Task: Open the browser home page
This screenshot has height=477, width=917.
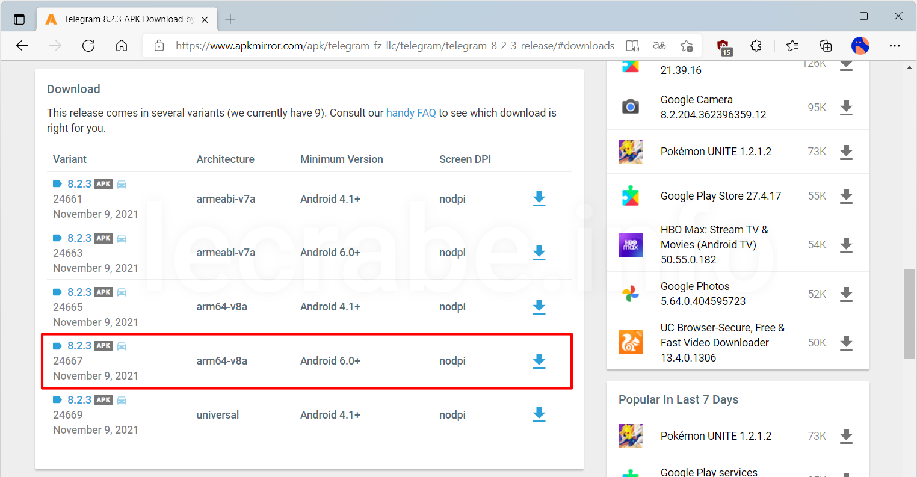Action: click(122, 46)
